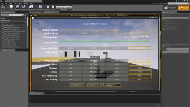Click the graph breadcrumb grid icon

pyautogui.click(x=72, y=15)
